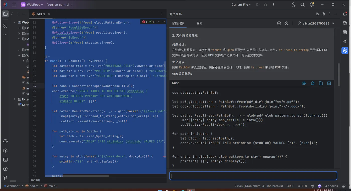Click the error count indicator
The height and width of the screenshot is (191, 351).
tap(145, 22)
